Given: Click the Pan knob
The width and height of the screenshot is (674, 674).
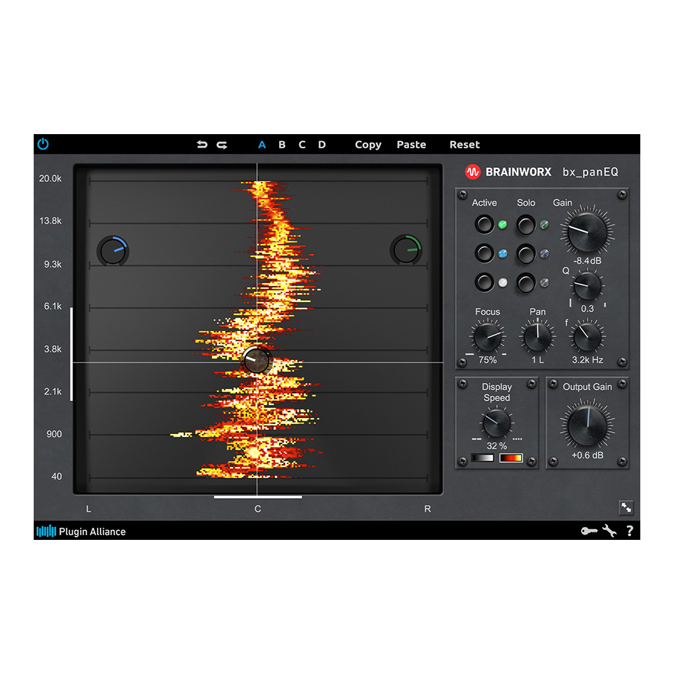Looking at the screenshot, I should (x=537, y=336).
